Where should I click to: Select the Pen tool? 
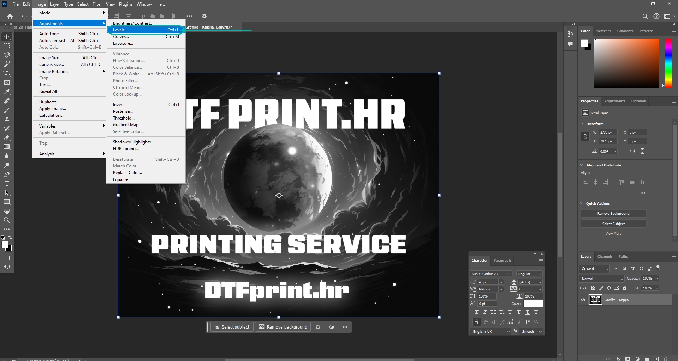pos(7,175)
